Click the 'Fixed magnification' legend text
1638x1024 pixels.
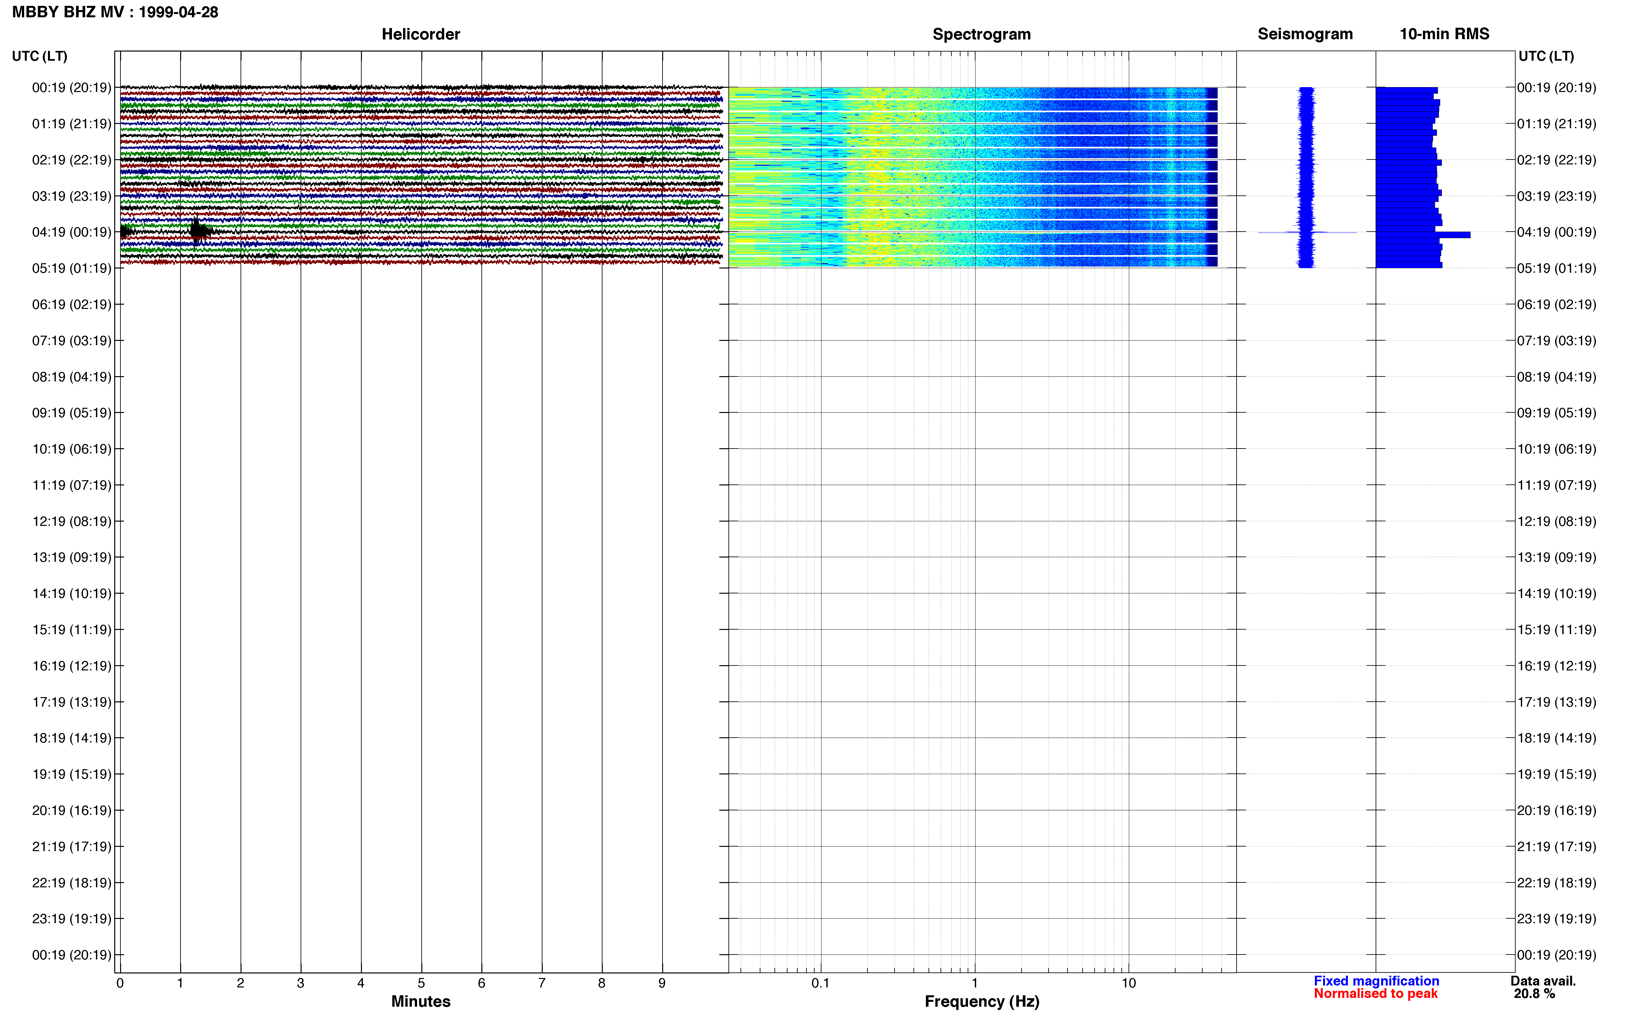tap(1376, 981)
